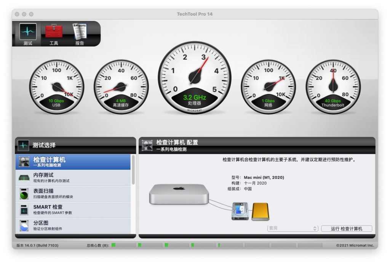Select the yellow external drive icon
The image size is (390, 264).
(261, 211)
